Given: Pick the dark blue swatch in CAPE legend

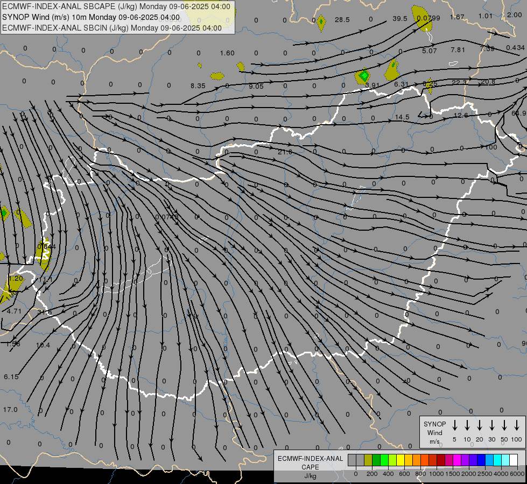Looking at the screenshot, I should (481, 460).
